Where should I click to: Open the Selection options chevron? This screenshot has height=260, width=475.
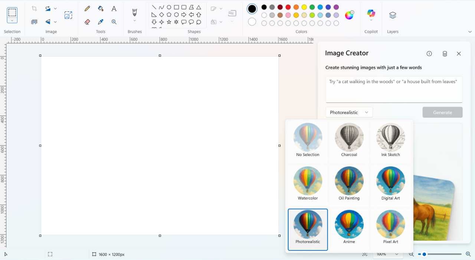tap(12, 20)
